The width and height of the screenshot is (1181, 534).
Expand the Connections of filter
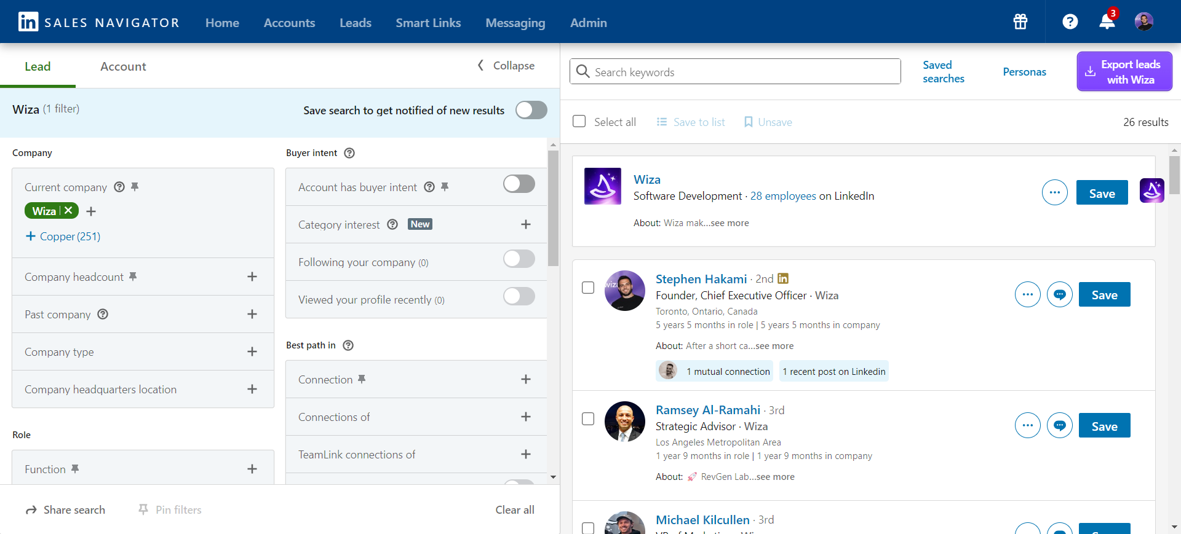(x=526, y=417)
